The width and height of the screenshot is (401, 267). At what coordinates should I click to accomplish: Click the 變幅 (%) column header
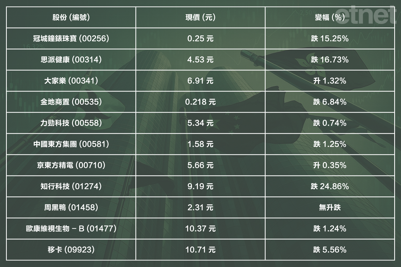click(330, 17)
